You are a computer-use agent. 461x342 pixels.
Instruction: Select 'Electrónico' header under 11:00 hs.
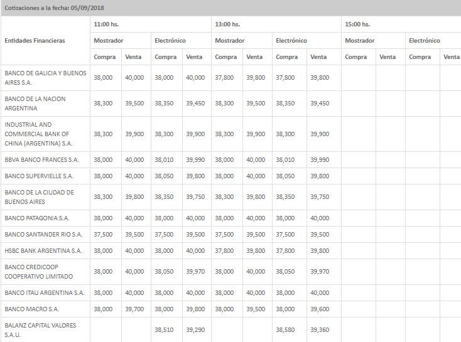tap(170, 41)
